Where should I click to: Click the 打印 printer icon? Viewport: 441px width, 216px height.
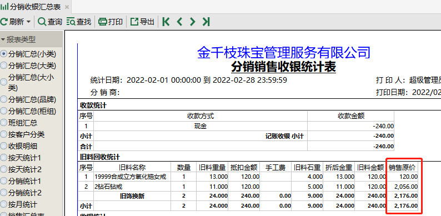click(x=103, y=22)
